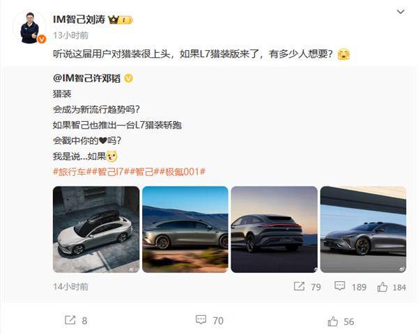This screenshot has height=334, width=418.
Task: Open comments with the 70 comment icon
Action: click(201, 319)
